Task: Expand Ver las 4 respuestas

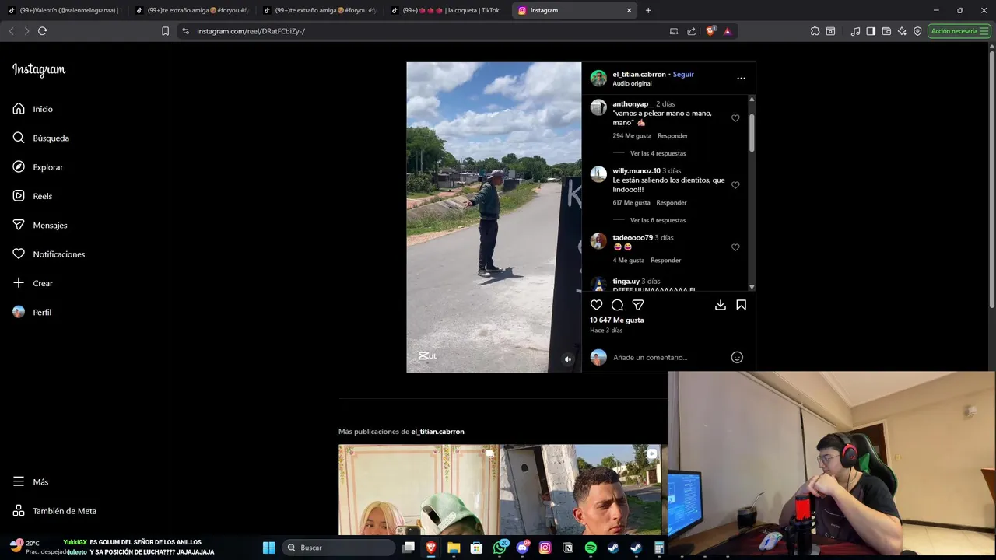Action: [x=658, y=153]
